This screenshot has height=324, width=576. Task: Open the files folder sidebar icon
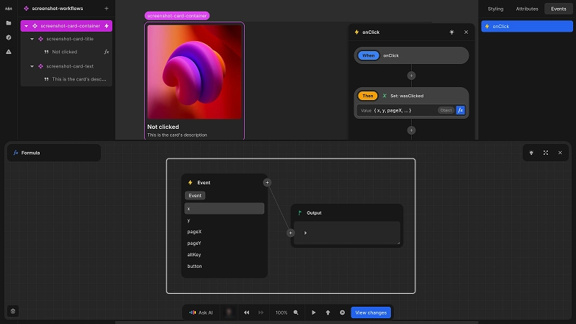click(9, 23)
